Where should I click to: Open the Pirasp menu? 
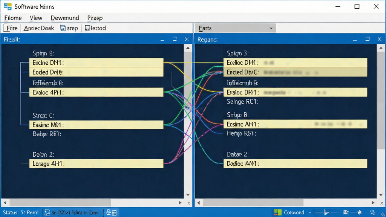95,18
